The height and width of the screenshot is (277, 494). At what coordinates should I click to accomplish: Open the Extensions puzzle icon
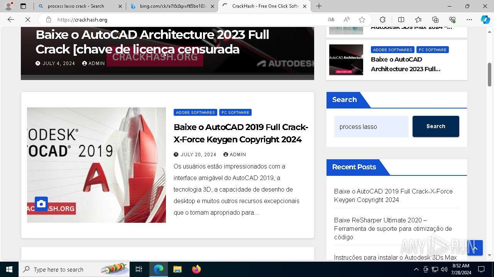[x=382, y=20]
